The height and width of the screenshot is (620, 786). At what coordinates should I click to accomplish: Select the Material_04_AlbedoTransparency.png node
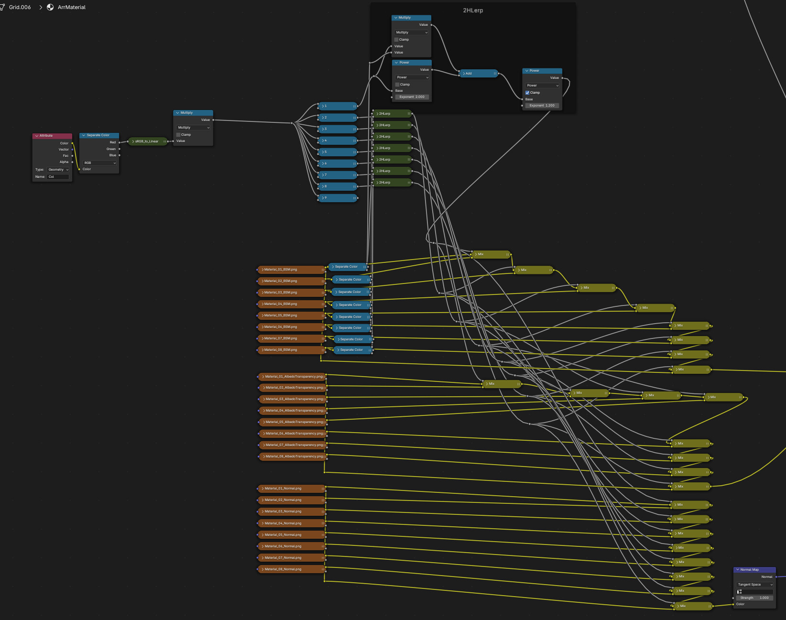coord(292,411)
